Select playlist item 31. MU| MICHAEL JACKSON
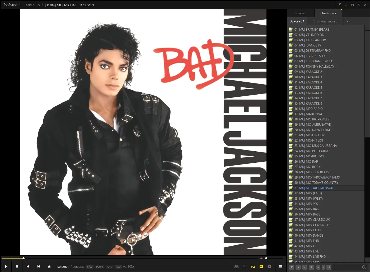Screen dimensions: 370x272 tap(326, 188)
